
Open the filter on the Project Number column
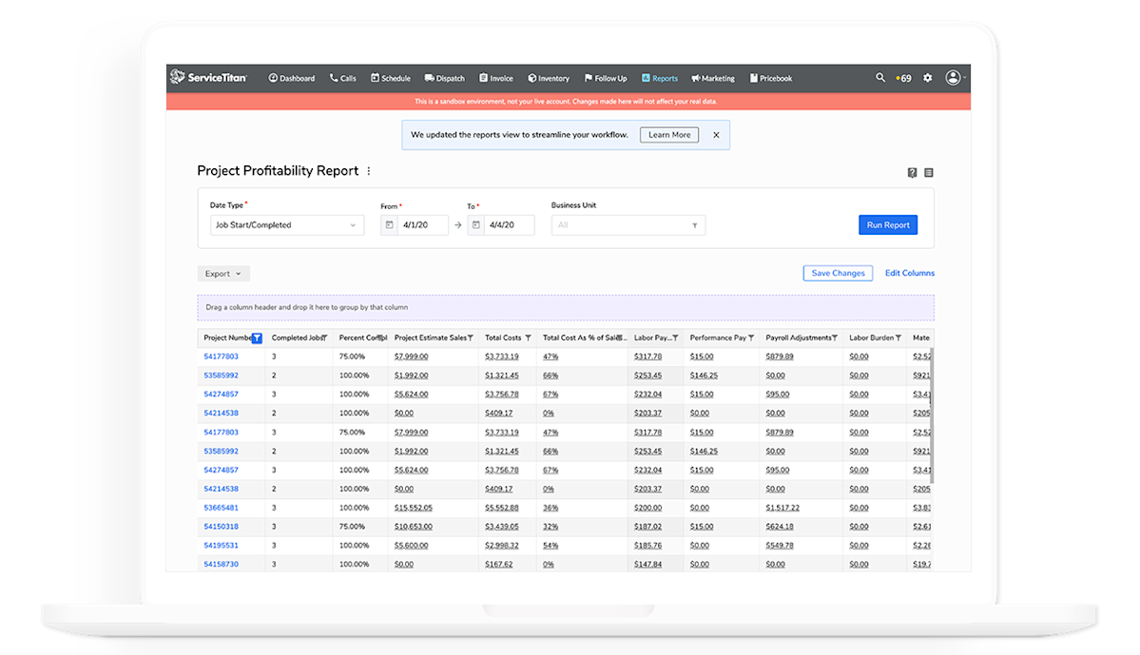(259, 337)
